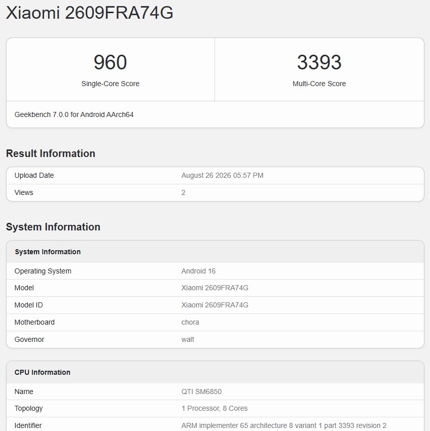Click the Single-Core Score label

[x=110, y=84]
